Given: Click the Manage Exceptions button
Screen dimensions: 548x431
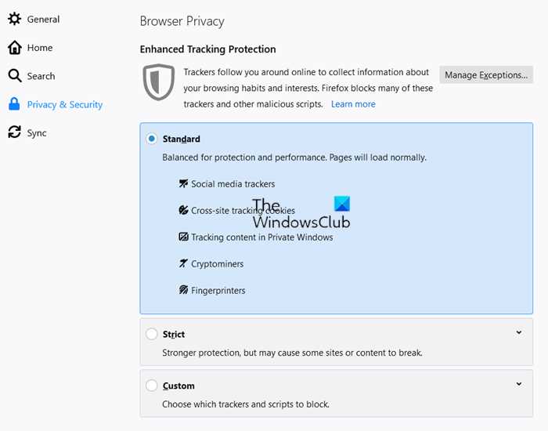Looking at the screenshot, I should [x=486, y=75].
